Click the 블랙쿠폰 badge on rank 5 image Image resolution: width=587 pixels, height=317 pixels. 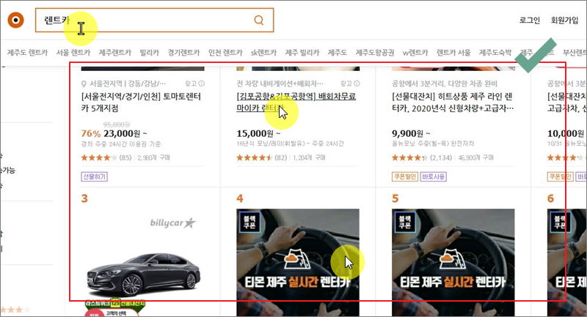[404, 222]
